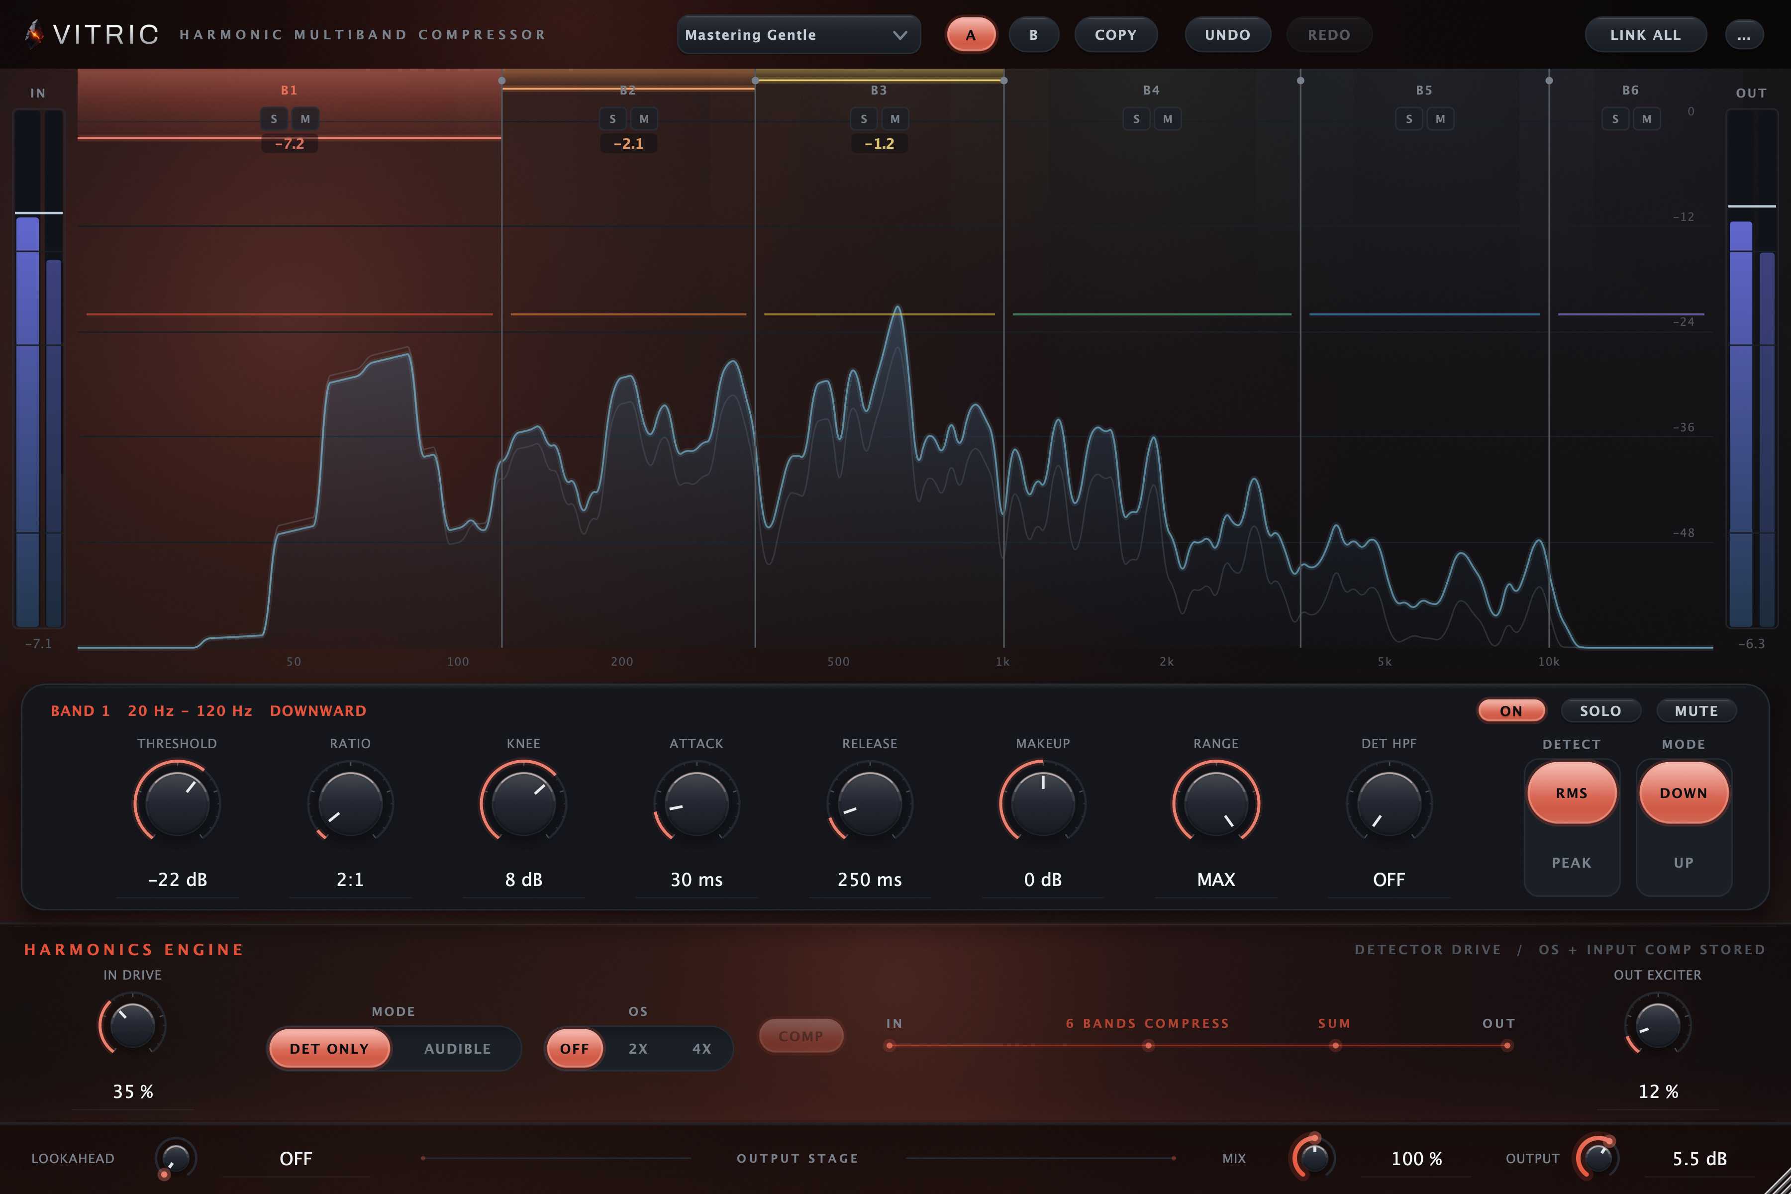The height and width of the screenshot is (1194, 1791).
Task: Choose AUDIBLE harmonics mode
Action: 457,1049
